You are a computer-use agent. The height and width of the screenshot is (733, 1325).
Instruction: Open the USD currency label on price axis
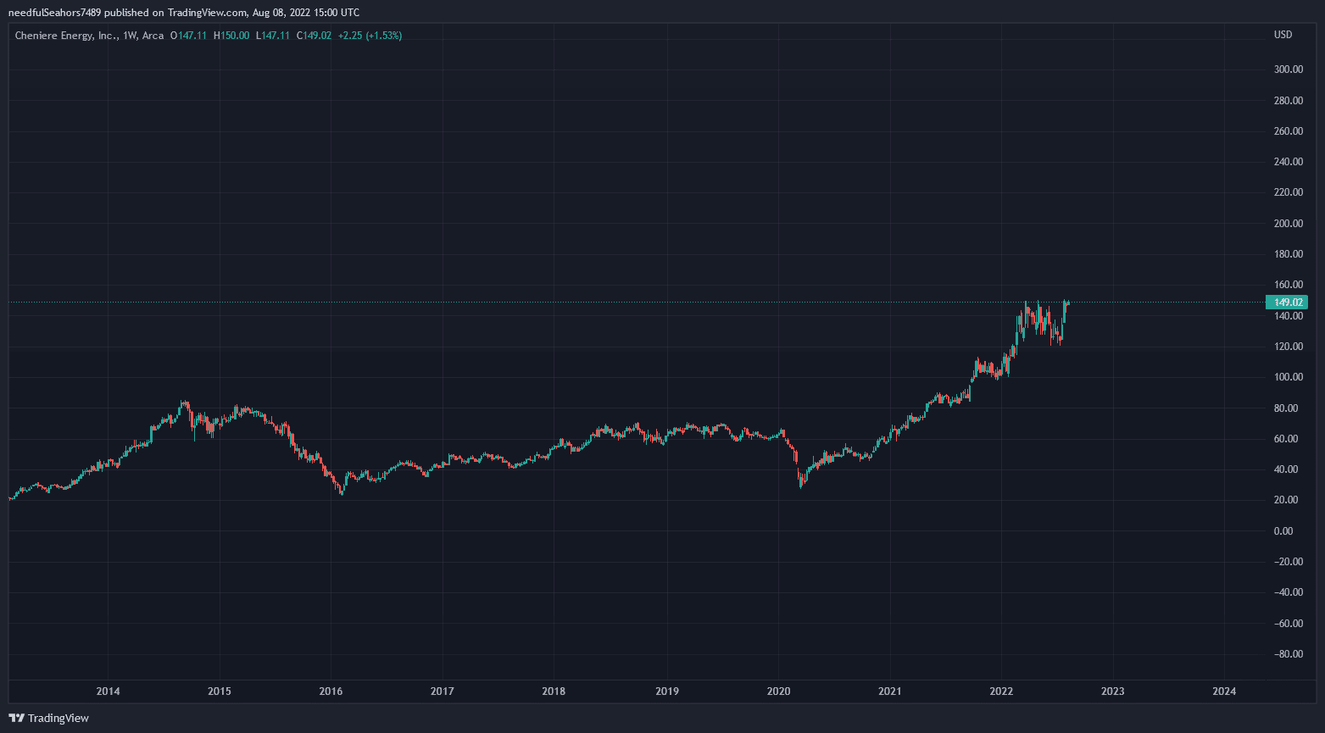pos(1283,35)
